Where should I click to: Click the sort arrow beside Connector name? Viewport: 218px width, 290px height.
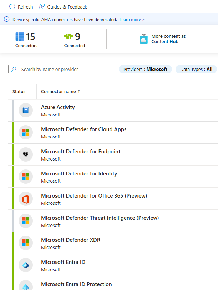(79, 92)
